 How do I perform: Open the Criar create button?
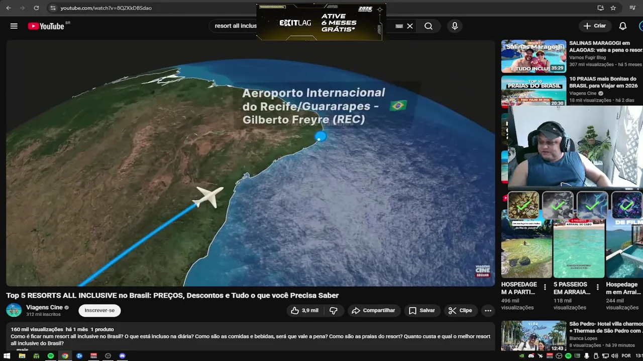(595, 26)
